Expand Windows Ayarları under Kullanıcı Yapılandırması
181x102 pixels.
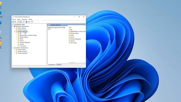click(15, 51)
